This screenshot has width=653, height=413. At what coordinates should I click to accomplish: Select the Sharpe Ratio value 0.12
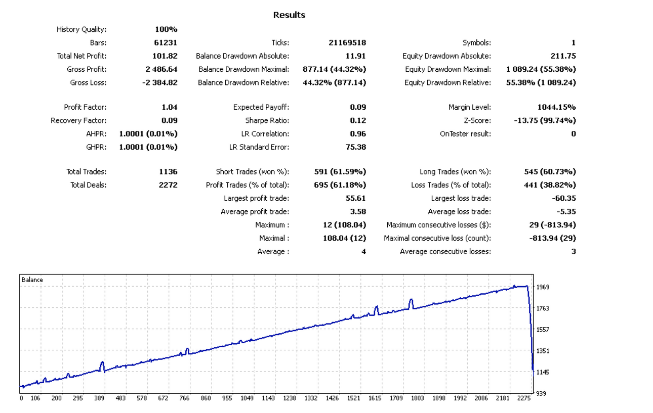[x=358, y=120]
